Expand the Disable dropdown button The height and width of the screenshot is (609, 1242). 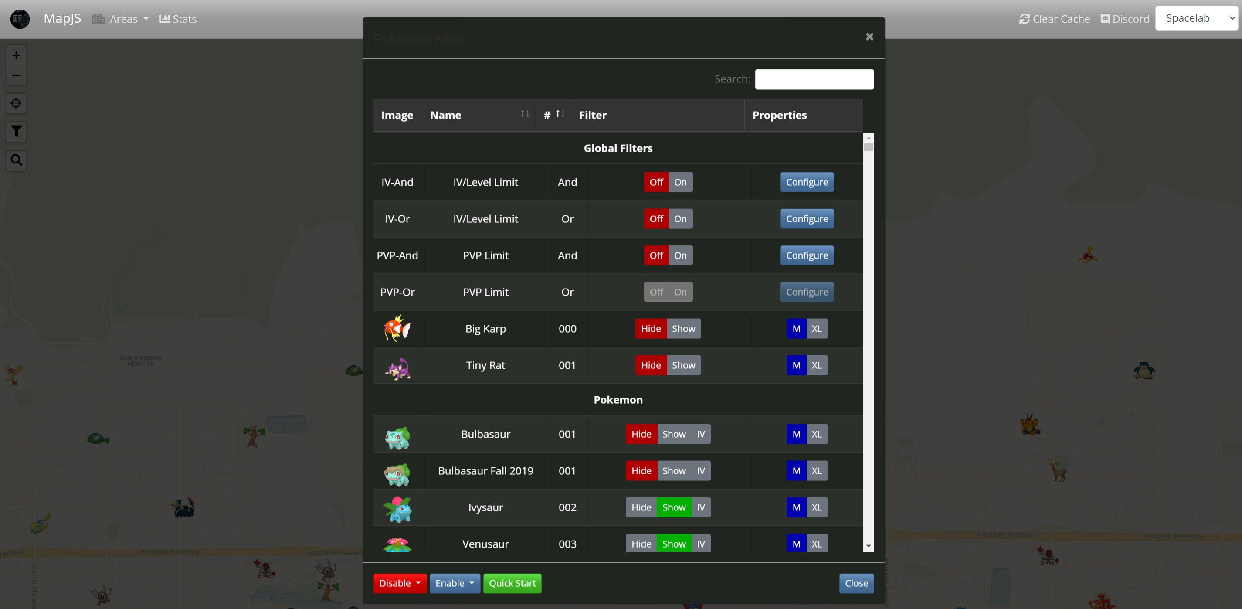click(399, 583)
